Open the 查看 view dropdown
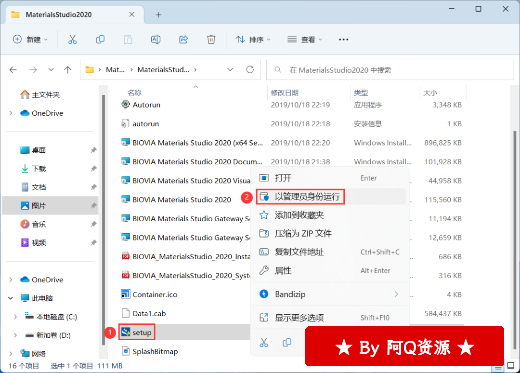The image size is (520, 373). click(304, 40)
